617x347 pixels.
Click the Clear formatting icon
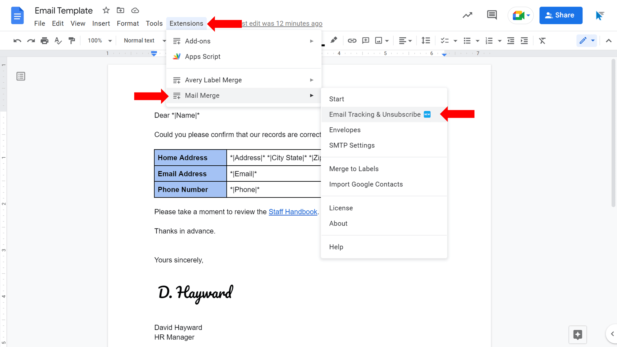(542, 41)
